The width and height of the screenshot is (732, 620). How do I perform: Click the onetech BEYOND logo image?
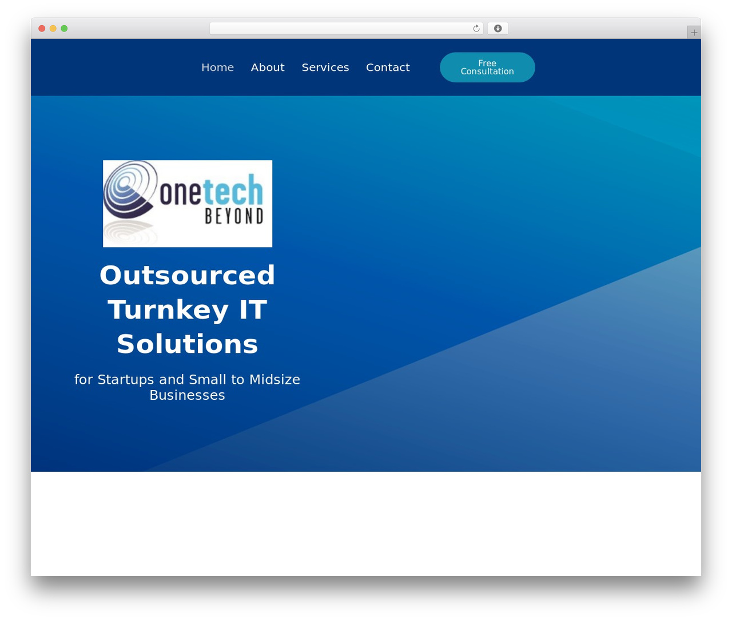(188, 204)
